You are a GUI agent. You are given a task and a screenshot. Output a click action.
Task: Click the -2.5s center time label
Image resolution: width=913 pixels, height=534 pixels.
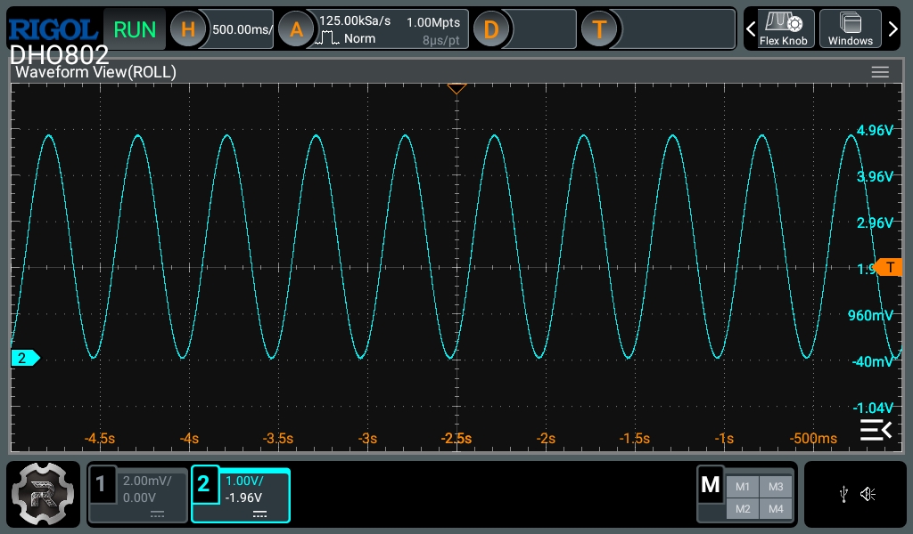coord(456,438)
